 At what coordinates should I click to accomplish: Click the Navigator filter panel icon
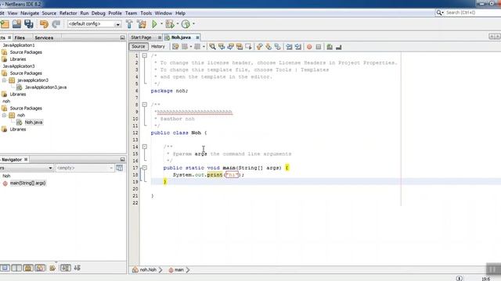click(120, 168)
